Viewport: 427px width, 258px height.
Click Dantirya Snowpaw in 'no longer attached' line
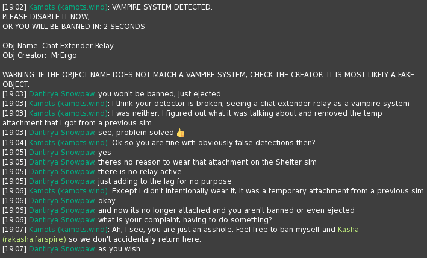click(x=61, y=210)
